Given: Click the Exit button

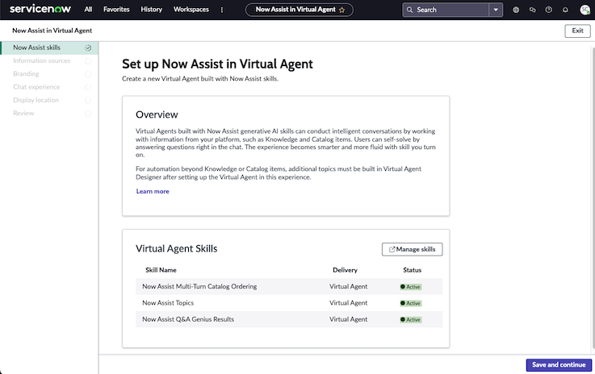Looking at the screenshot, I should (x=577, y=31).
